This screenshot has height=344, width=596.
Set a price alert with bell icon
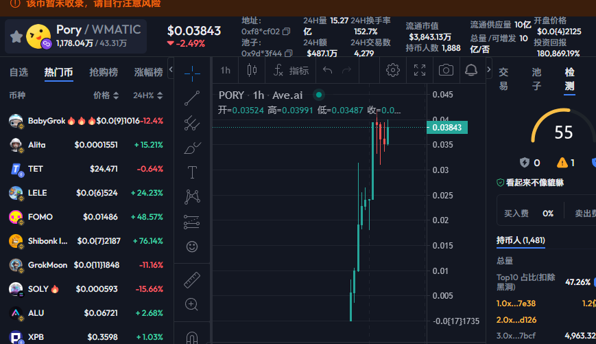(471, 70)
